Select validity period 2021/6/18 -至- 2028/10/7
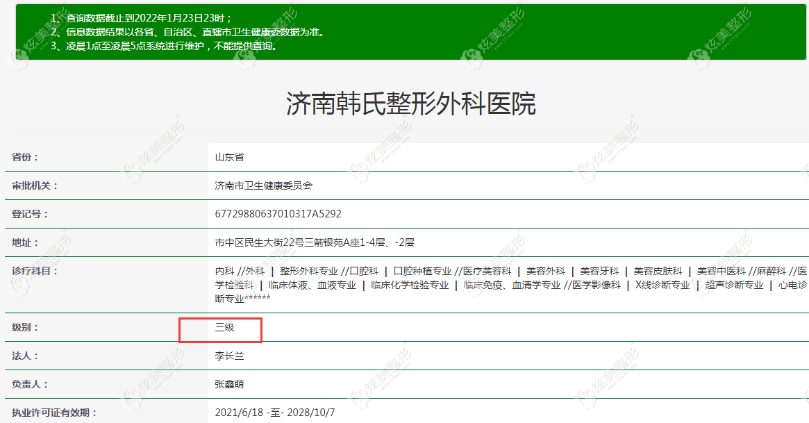 pos(275,413)
